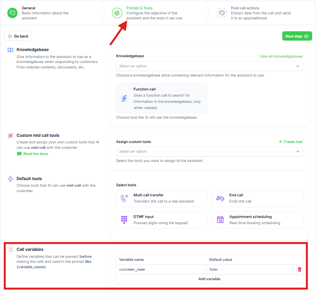
Task: Toggle the Multi call transfer tool
Action: point(161,198)
